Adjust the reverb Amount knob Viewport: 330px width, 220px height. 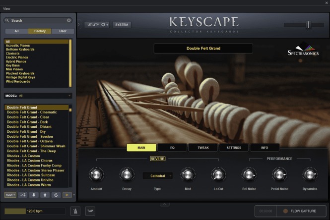pos(96,174)
